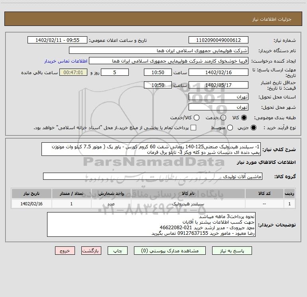Click the عدد unit cell in table
Screen dimensions: 307x297
pyautogui.click(x=111, y=204)
